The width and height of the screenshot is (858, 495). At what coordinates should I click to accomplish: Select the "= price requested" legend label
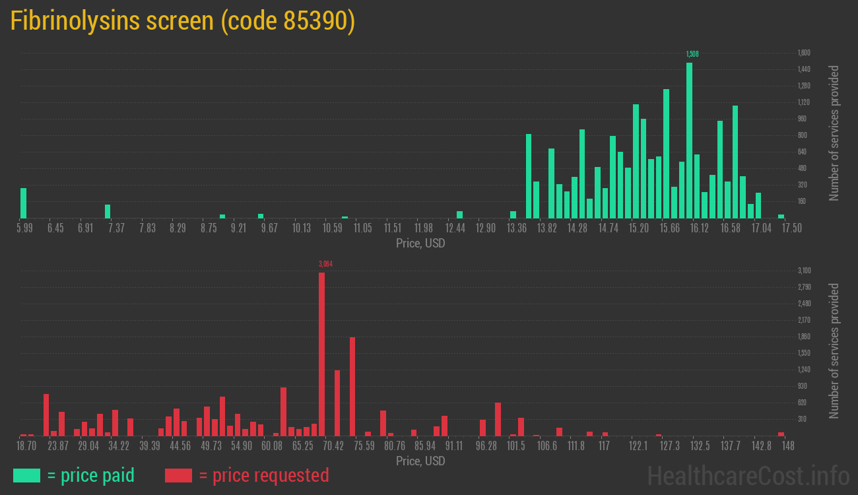click(x=263, y=475)
